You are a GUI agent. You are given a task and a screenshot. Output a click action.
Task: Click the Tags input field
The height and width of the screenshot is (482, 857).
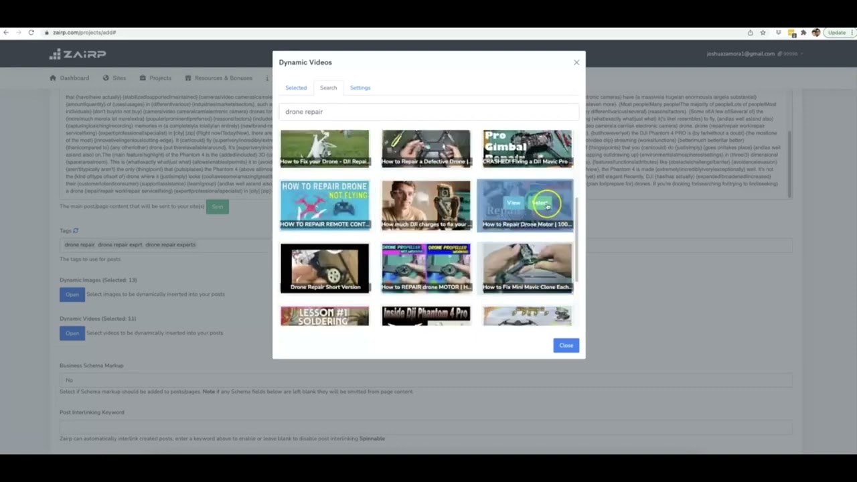426,245
